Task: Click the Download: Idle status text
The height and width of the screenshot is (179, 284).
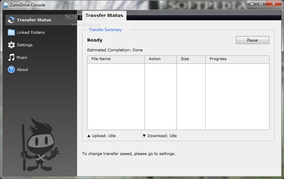Action: tap(162, 136)
